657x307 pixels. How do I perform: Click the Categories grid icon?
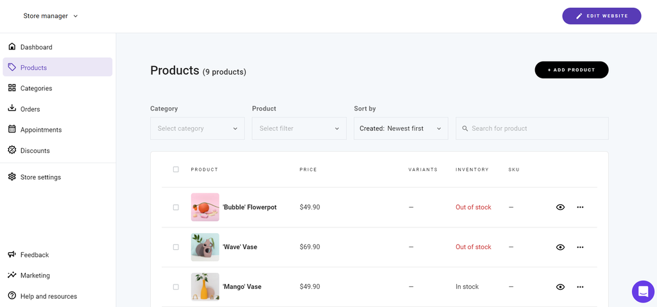(x=12, y=88)
